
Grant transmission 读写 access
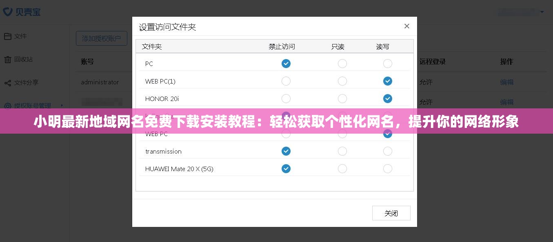(387, 151)
